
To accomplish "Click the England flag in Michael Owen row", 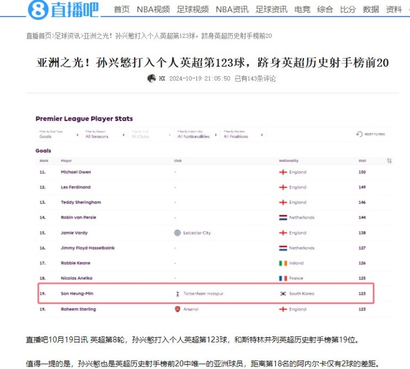I will coord(283,172).
